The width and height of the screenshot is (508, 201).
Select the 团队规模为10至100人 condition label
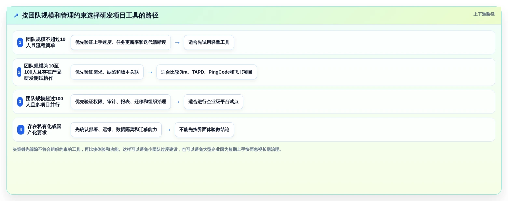click(x=43, y=72)
